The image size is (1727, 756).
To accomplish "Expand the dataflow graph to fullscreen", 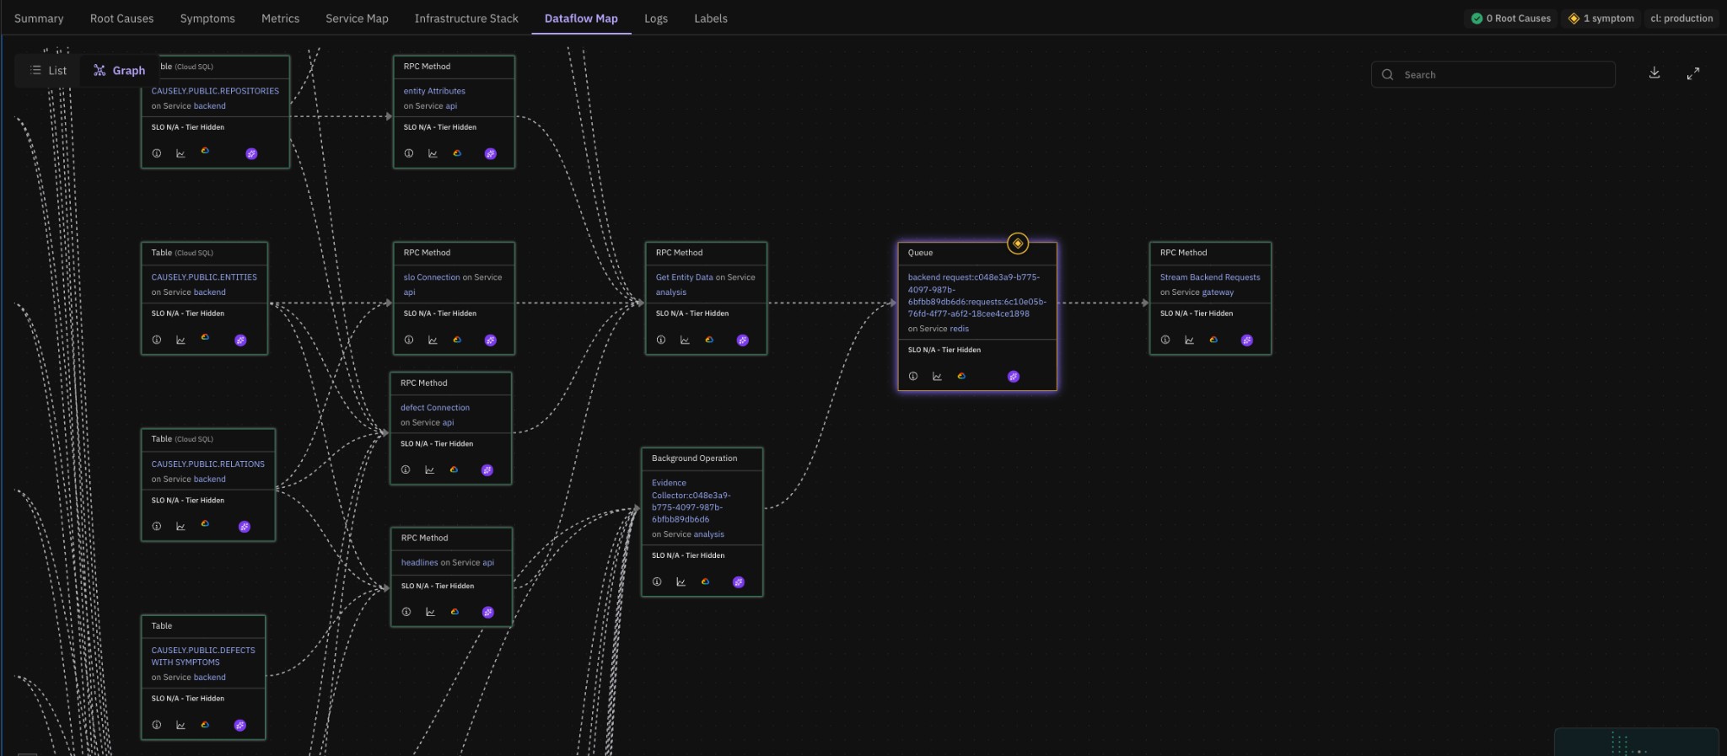I will coord(1692,74).
